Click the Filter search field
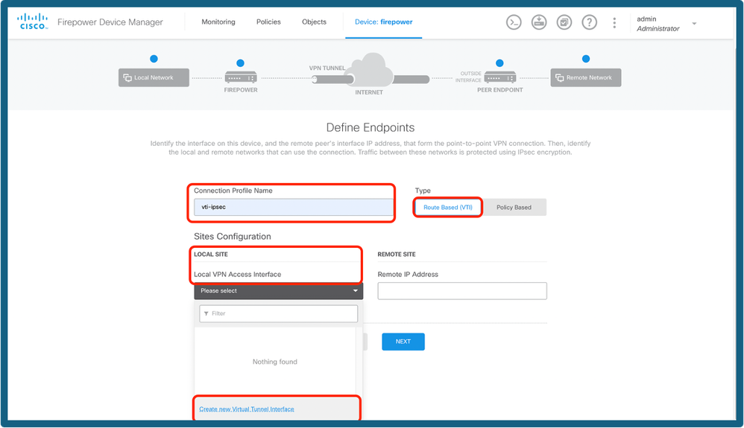The width and height of the screenshot is (744, 428). pyautogui.click(x=279, y=313)
